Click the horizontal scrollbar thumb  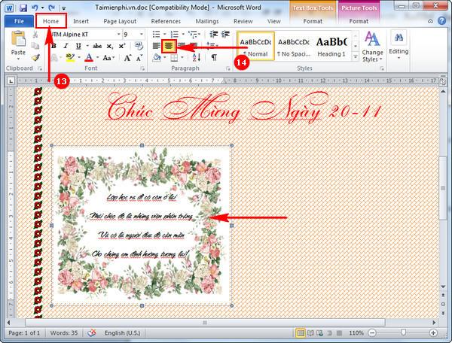[x=205, y=322]
